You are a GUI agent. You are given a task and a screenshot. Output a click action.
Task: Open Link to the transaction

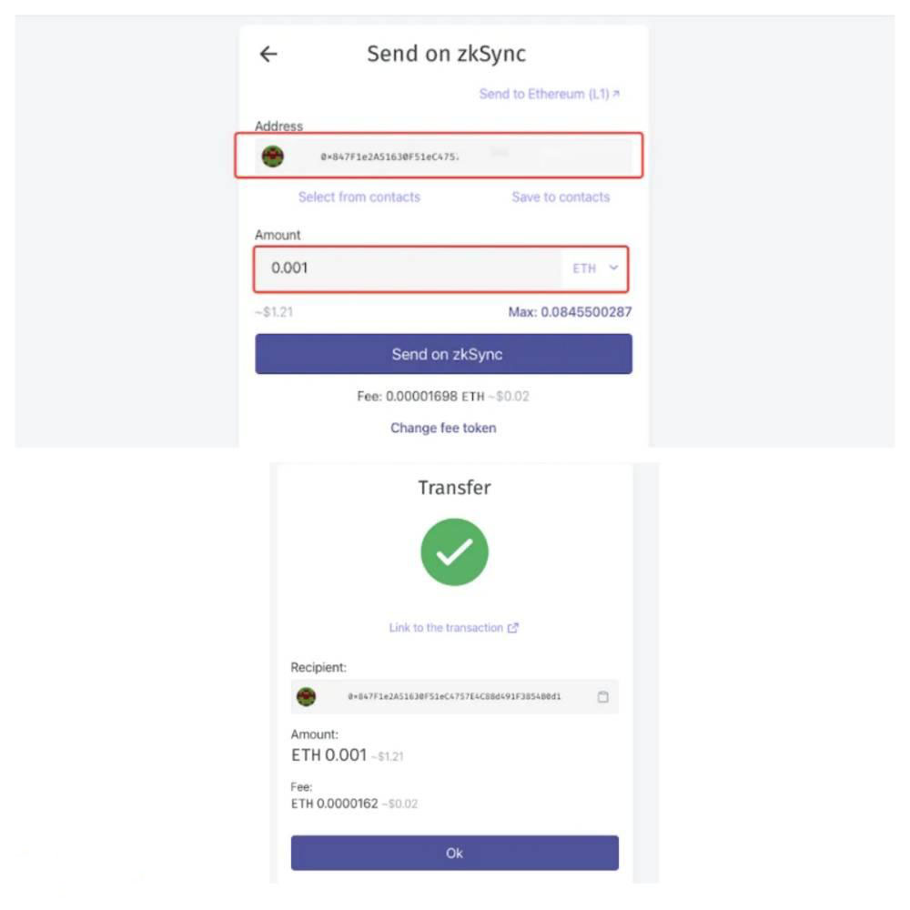point(446,627)
